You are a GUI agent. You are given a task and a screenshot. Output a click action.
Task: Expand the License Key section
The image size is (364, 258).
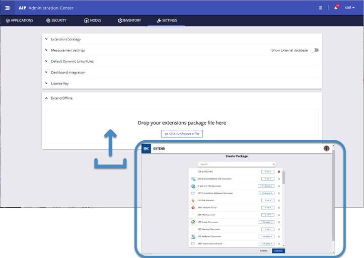[60, 83]
